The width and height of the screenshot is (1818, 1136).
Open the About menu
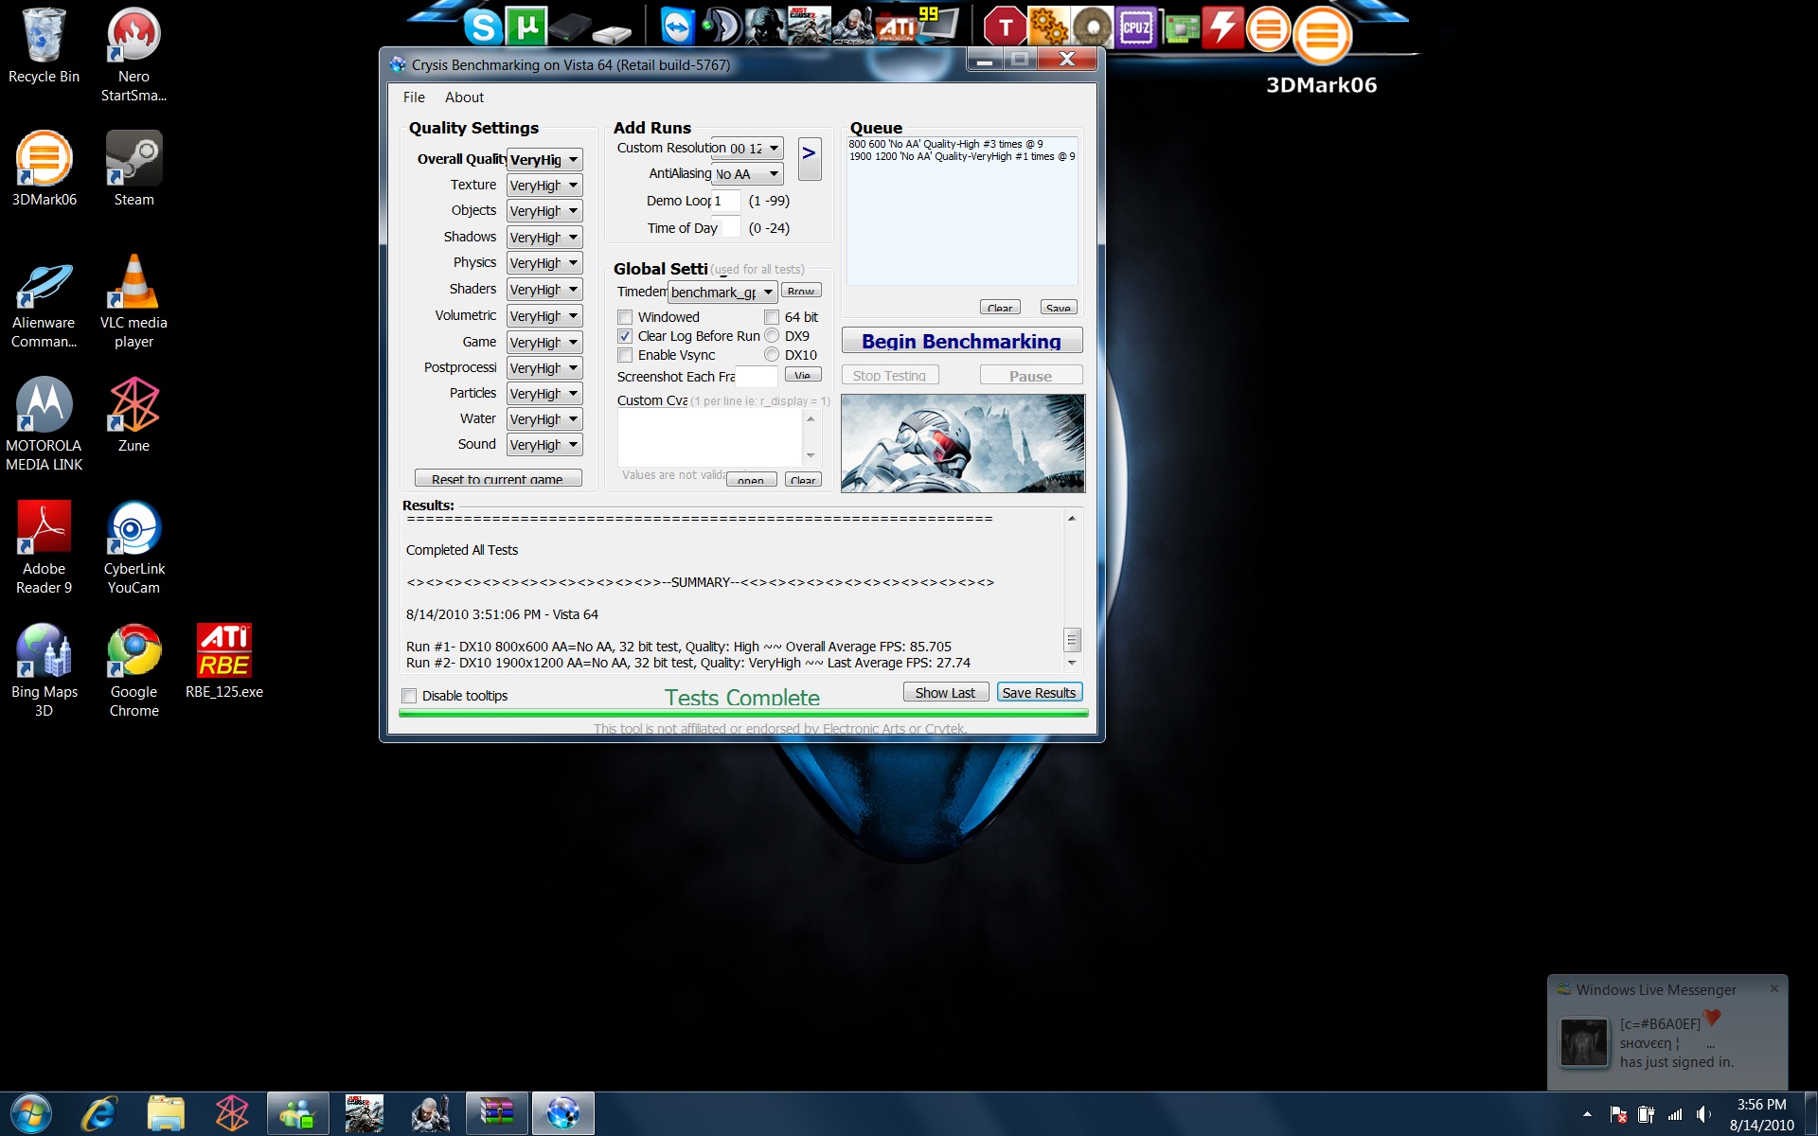tap(464, 98)
